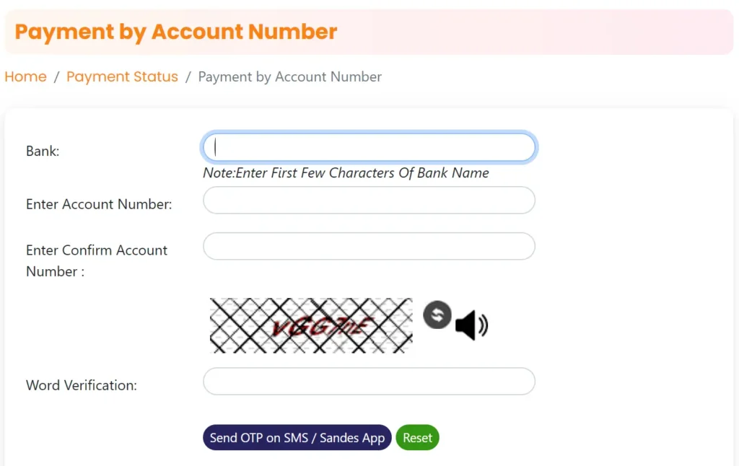Click the Word Verification: label
This screenshot has height=466, width=739.
pos(82,385)
